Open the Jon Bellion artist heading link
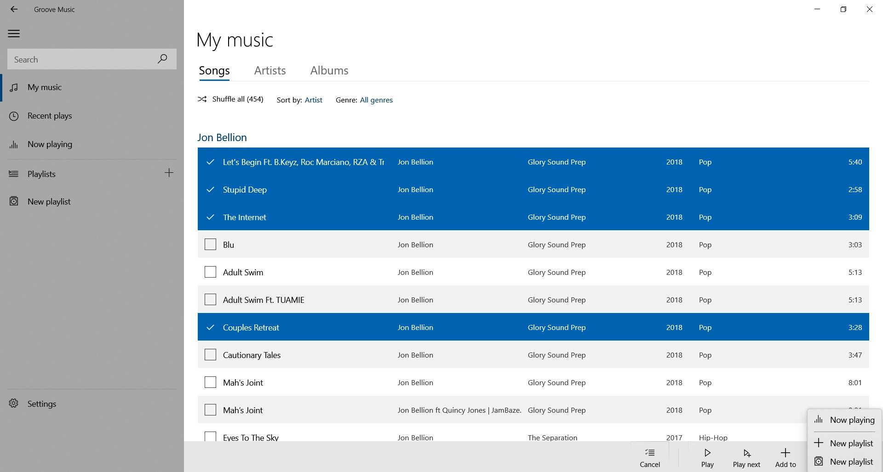Image resolution: width=883 pixels, height=472 pixels. (x=222, y=137)
